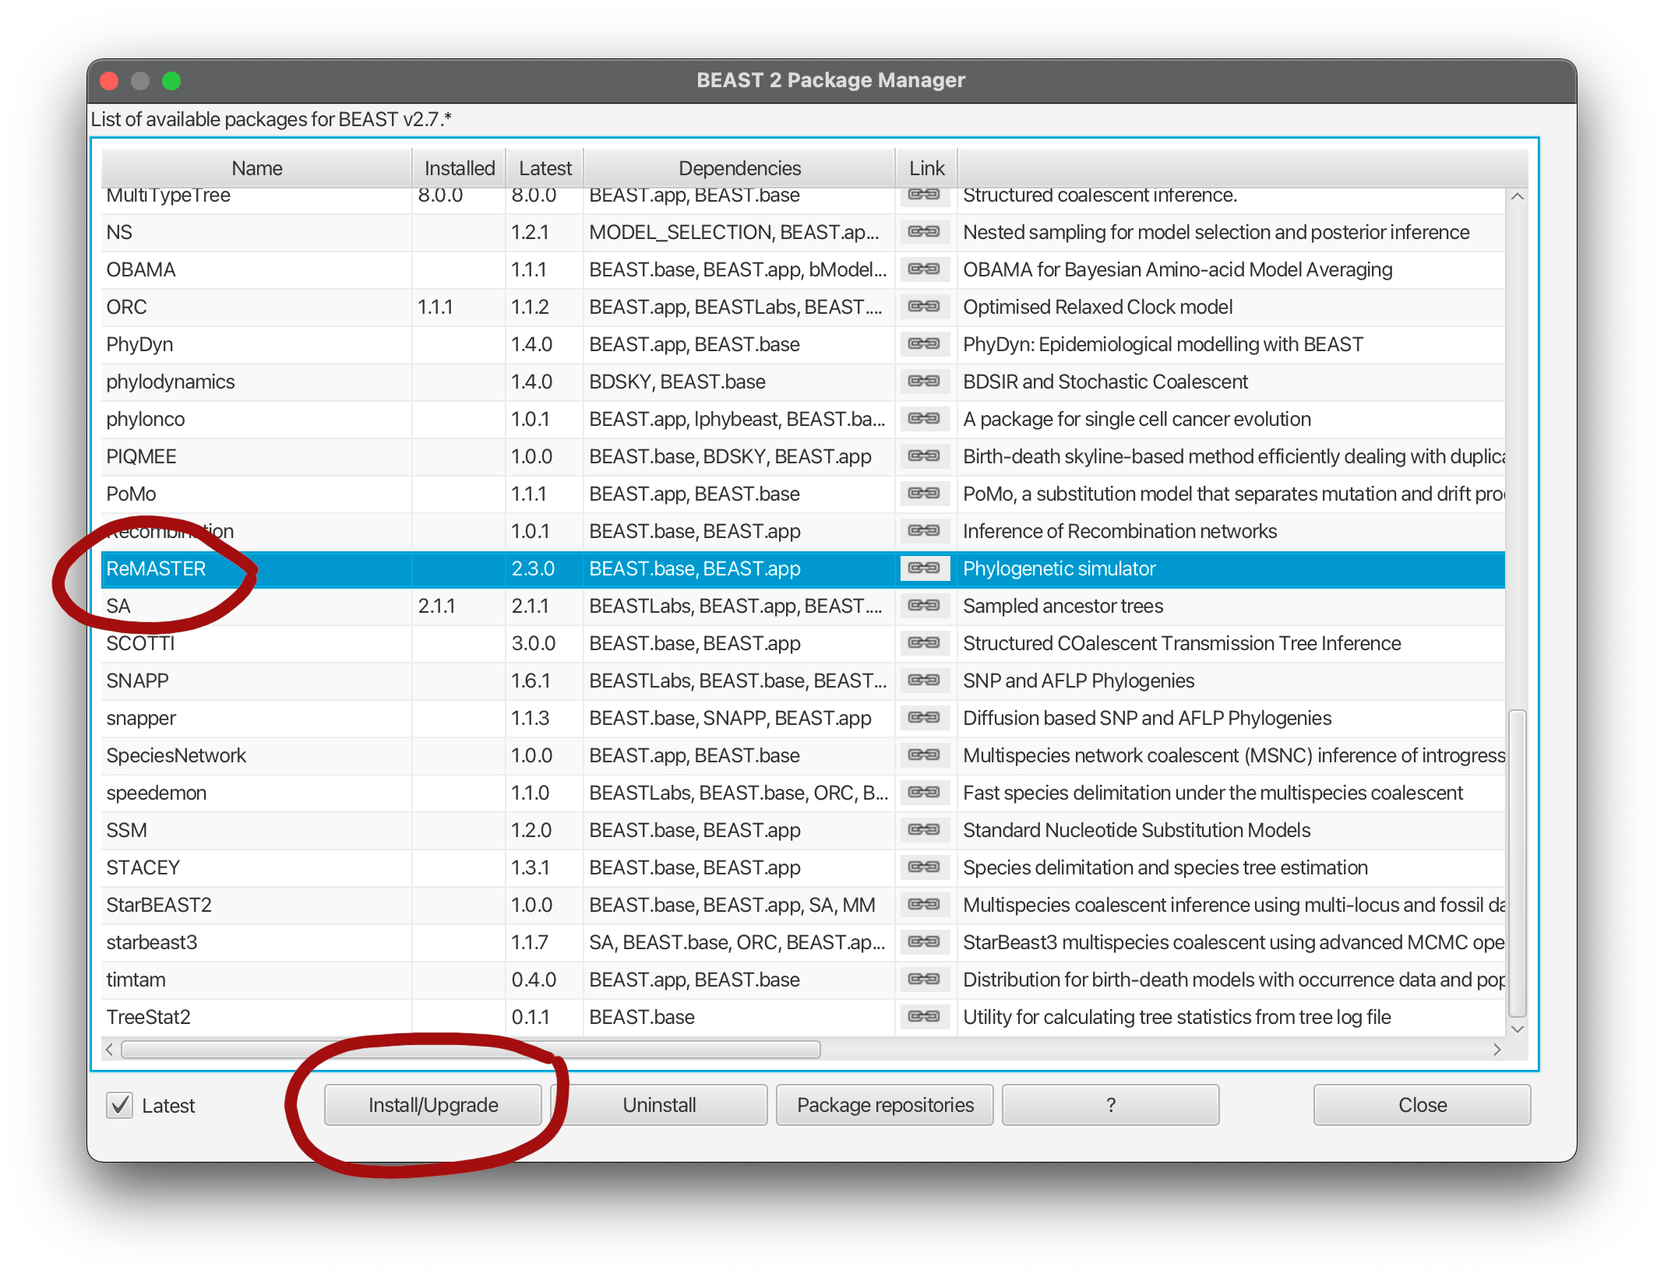Viewport: 1664px width, 1277px height.
Task: Sort by the Installed column header
Action: coord(460,168)
